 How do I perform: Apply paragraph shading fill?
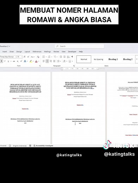click(64, 61)
